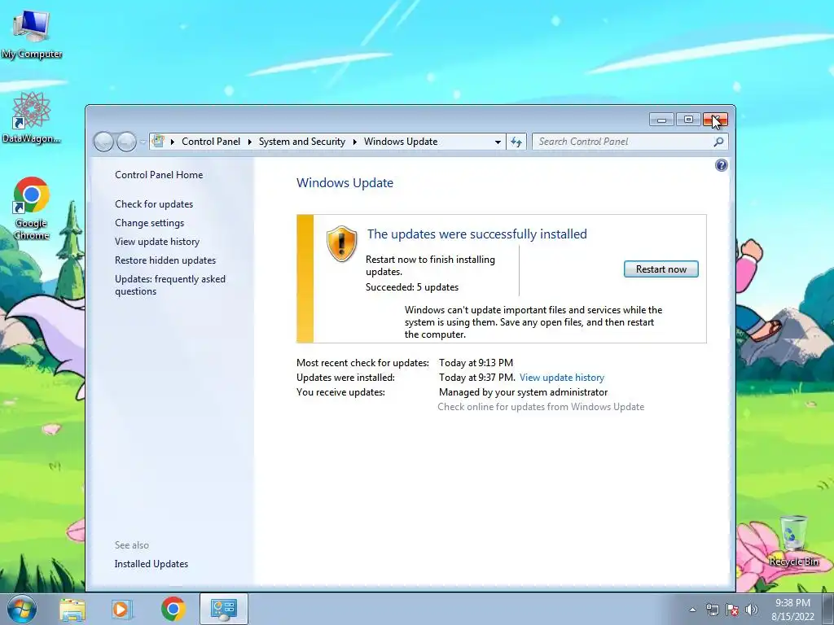Image resolution: width=834 pixels, height=625 pixels.
Task: Select the Recycle Bin desktop icon
Action: click(793, 540)
